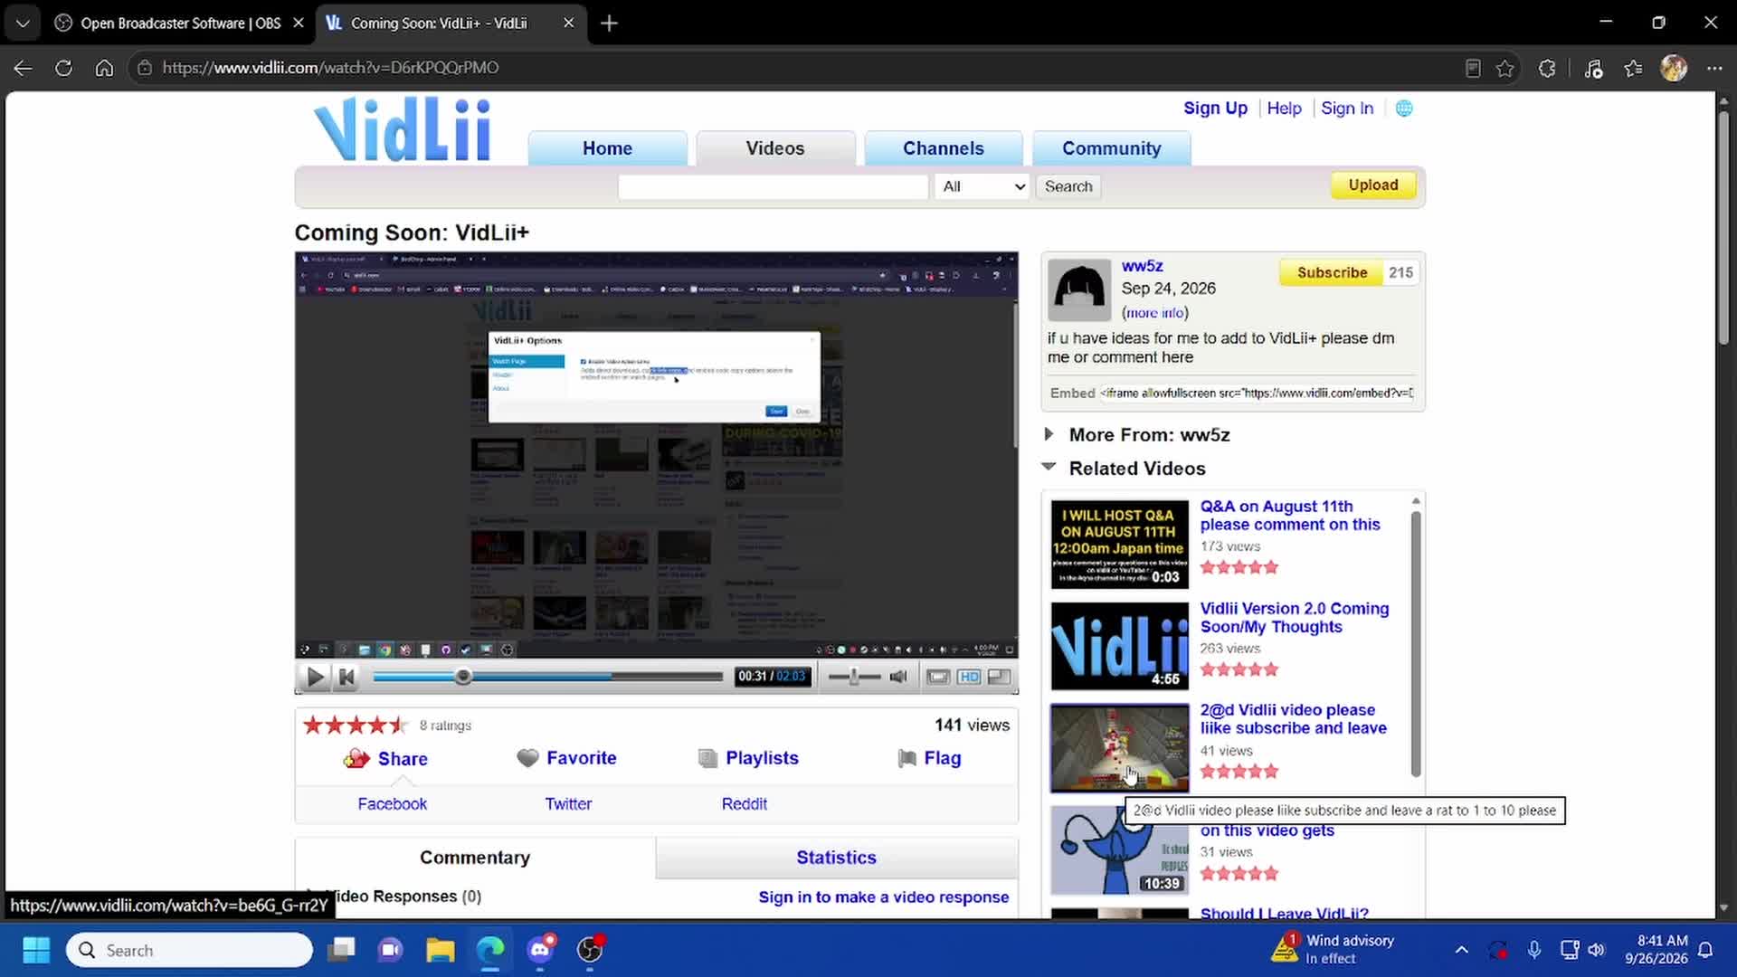Select the Commentary tab
The width and height of the screenshot is (1737, 977).
475,858
